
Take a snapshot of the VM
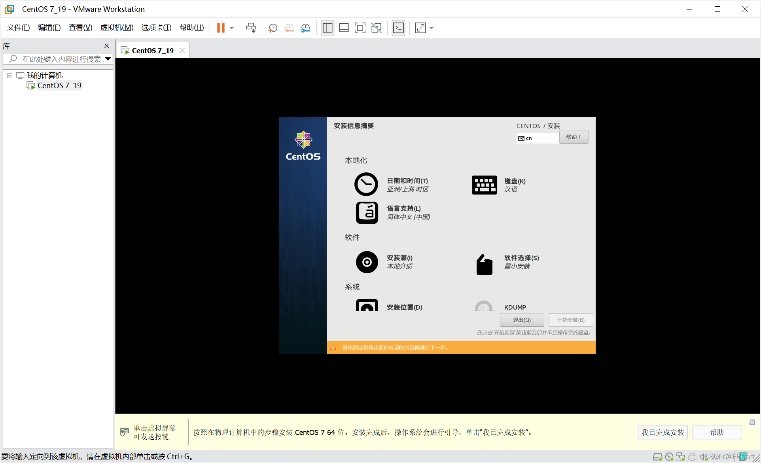(272, 28)
